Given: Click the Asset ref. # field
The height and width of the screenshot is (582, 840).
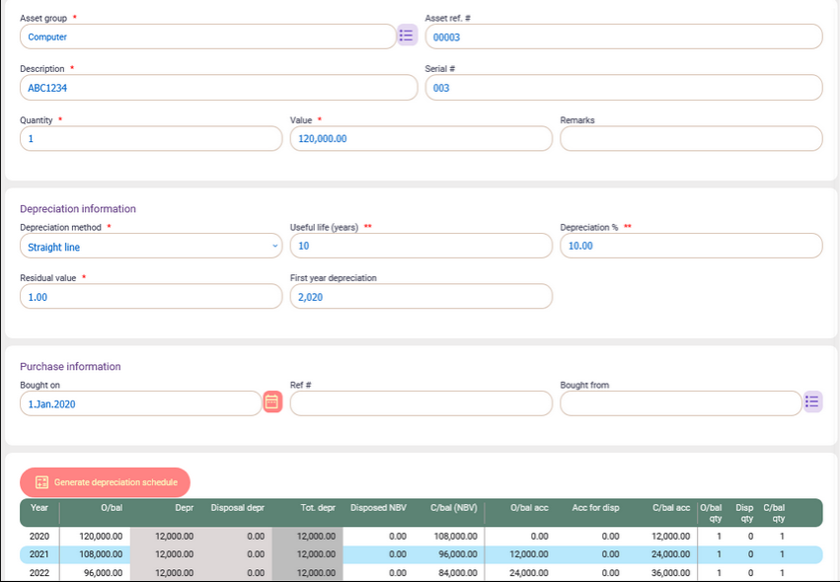Looking at the screenshot, I should 623,36.
